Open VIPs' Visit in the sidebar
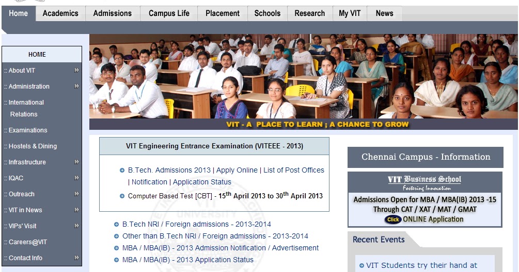Screen dimensions: 519x272 click(23, 226)
